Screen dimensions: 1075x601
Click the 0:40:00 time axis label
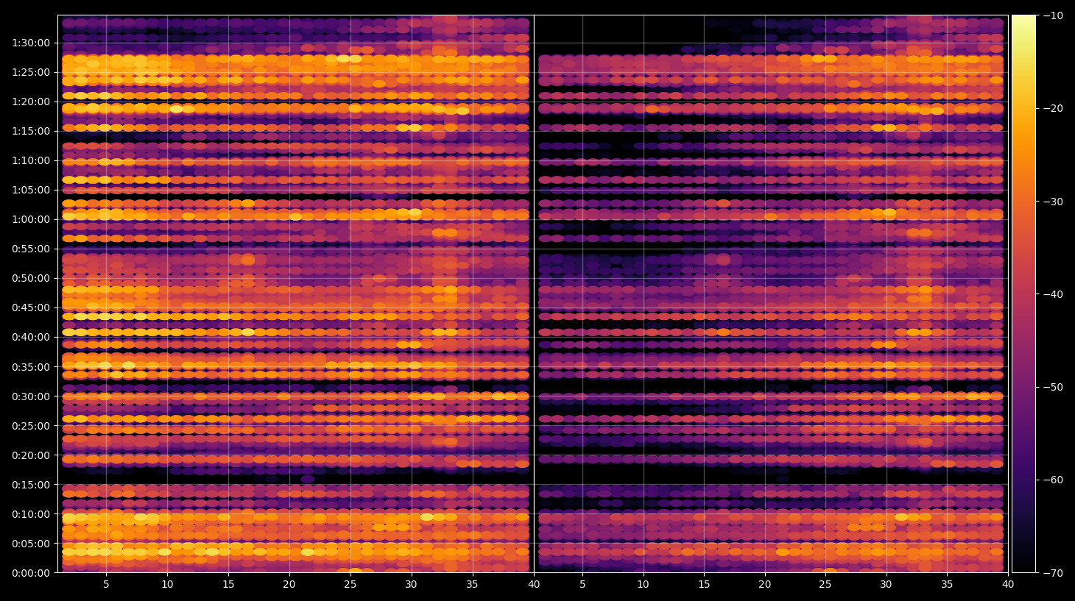click(31, 337)
